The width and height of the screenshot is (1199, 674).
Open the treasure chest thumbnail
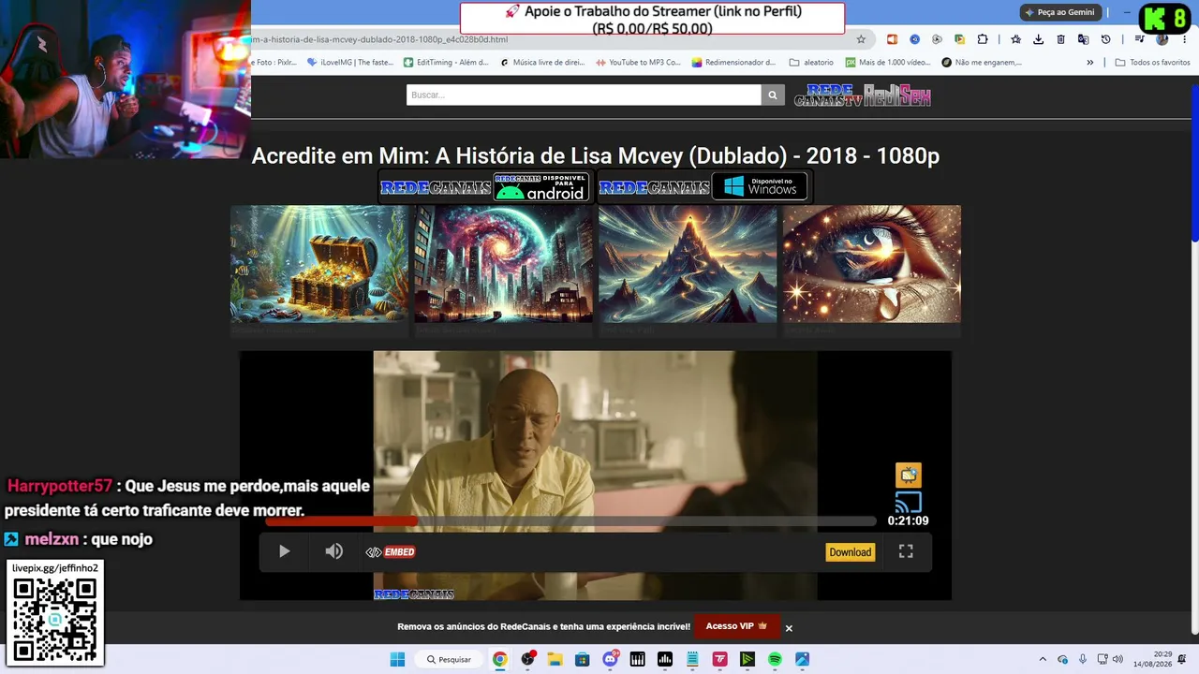(x=319, y=264)
